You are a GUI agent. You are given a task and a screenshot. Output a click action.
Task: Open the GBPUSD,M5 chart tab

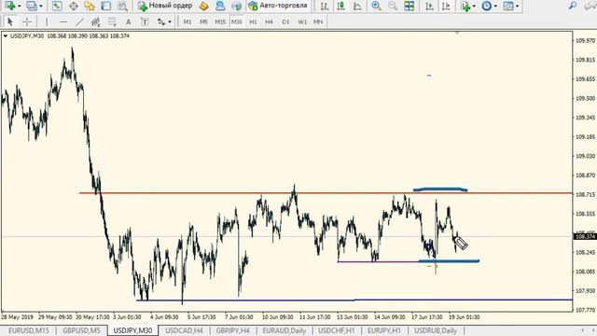[81, 330]
